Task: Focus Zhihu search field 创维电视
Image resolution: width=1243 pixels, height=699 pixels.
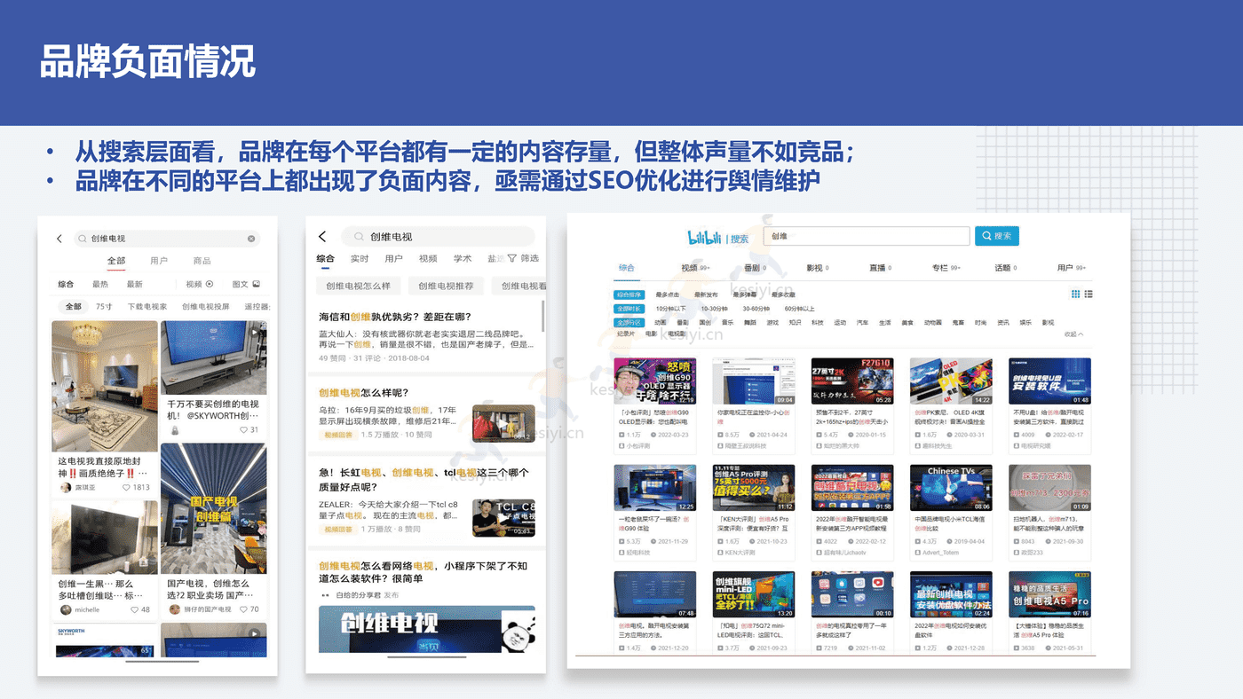Action: coord(439,237)
